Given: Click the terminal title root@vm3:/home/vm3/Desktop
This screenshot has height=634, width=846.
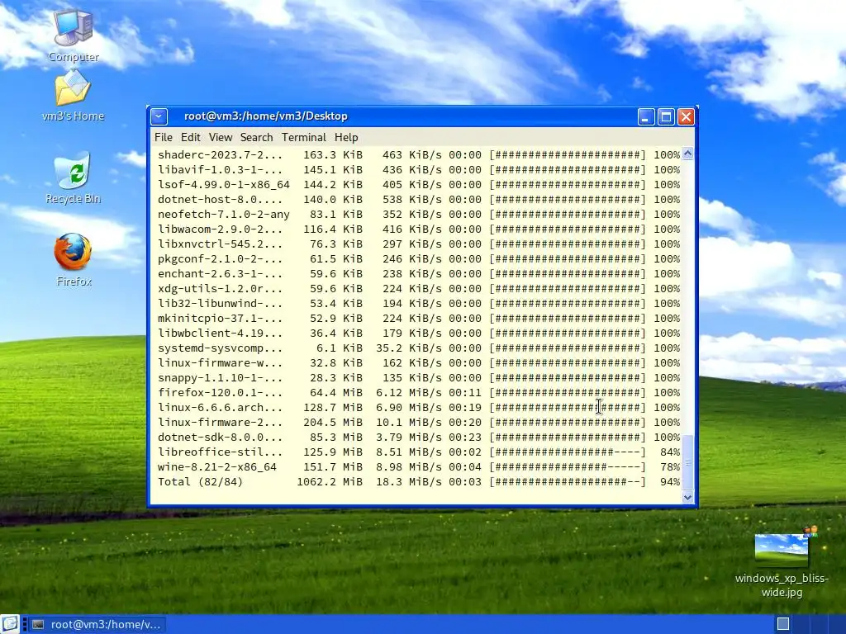Looking at the screenshot, I should click(265, 116).
